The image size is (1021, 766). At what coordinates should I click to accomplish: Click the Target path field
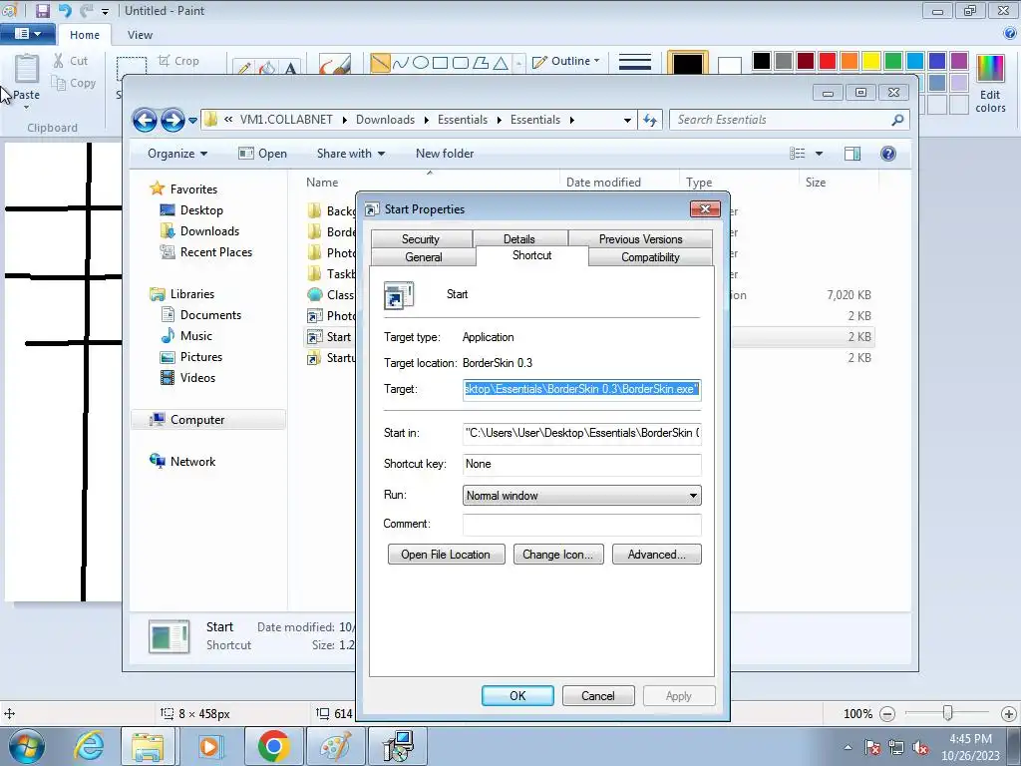click(581, 390)
